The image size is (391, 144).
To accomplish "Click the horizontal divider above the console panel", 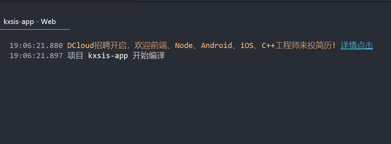I will click(263, 2).
